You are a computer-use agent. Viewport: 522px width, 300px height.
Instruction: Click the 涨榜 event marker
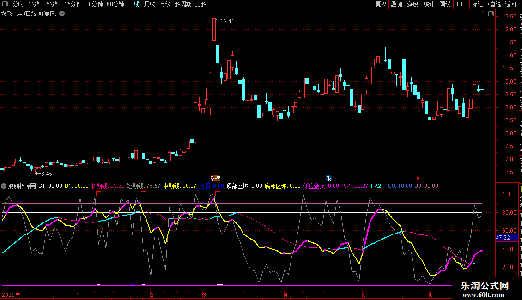pos(215,179)
